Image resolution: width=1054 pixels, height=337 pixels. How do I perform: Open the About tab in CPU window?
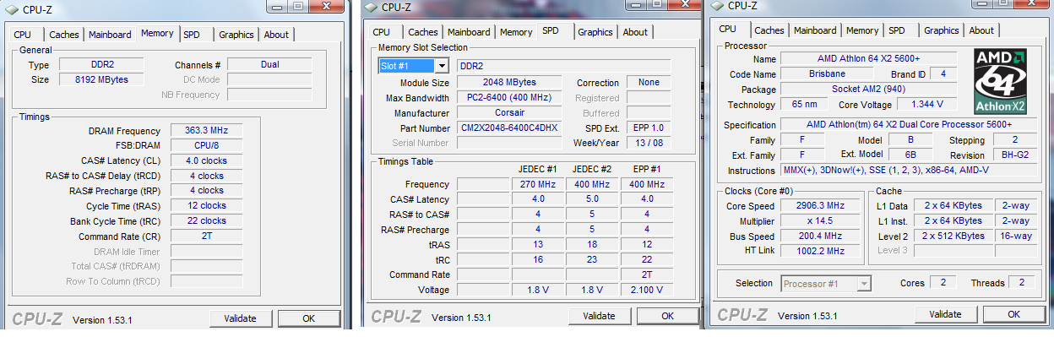pyautogui.click(x=981, y=30)
